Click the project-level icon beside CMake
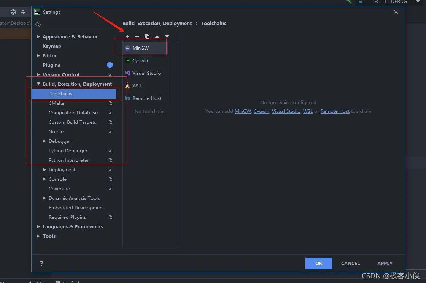The width and height of the screenshot is (426, 283). pyautogui.click(x=110, y=103)
